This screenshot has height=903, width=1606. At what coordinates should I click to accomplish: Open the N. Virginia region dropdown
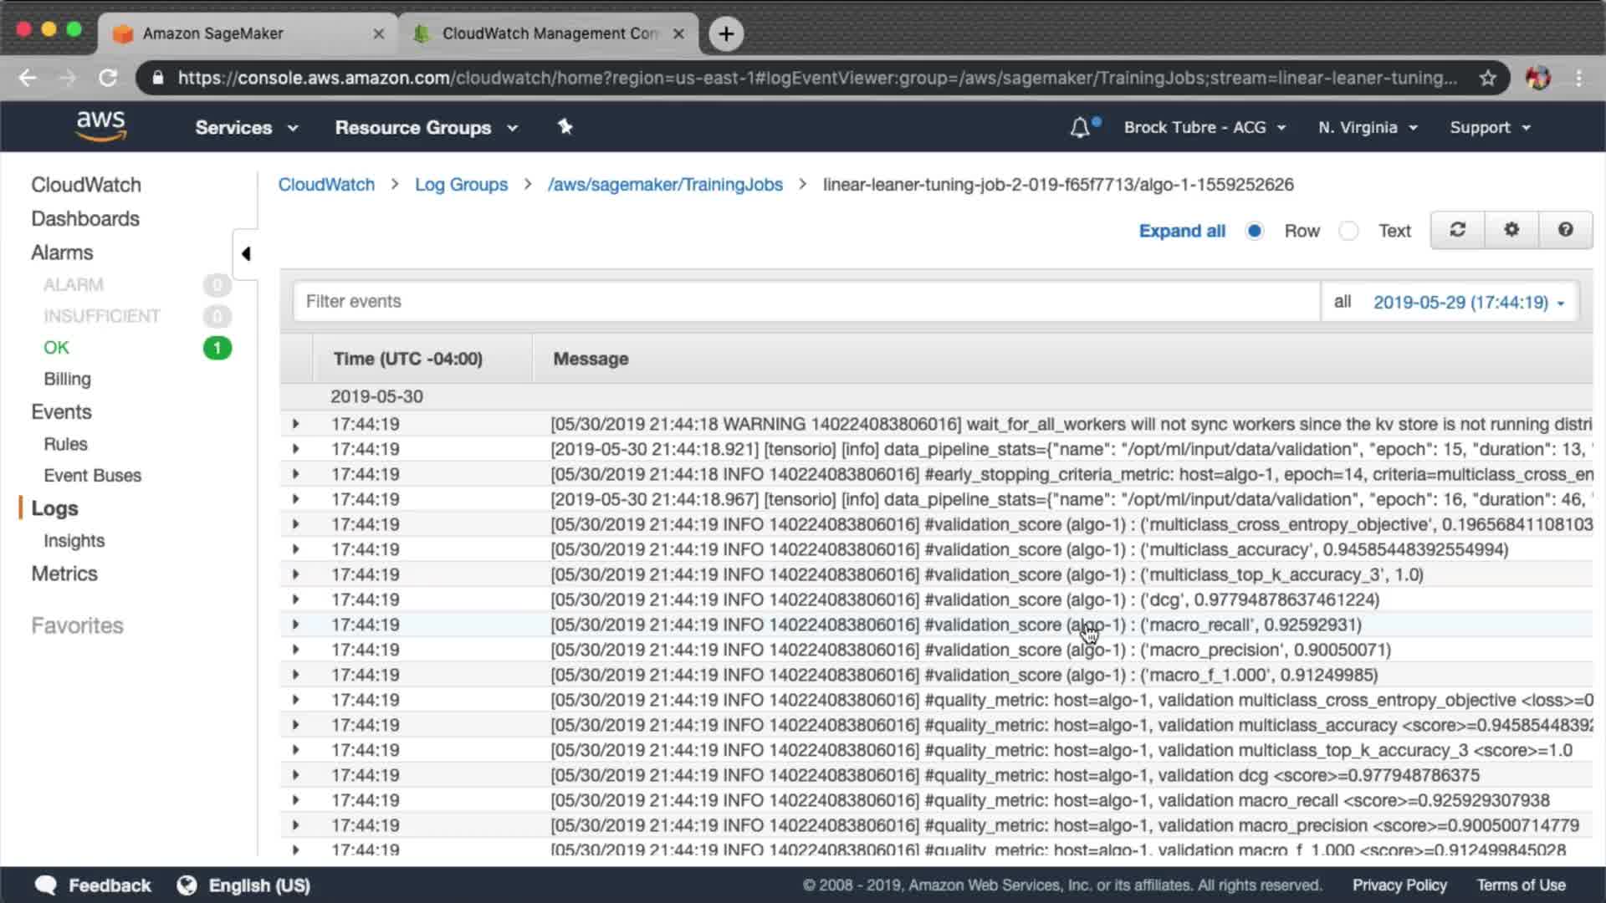[x=1367, y=128]
